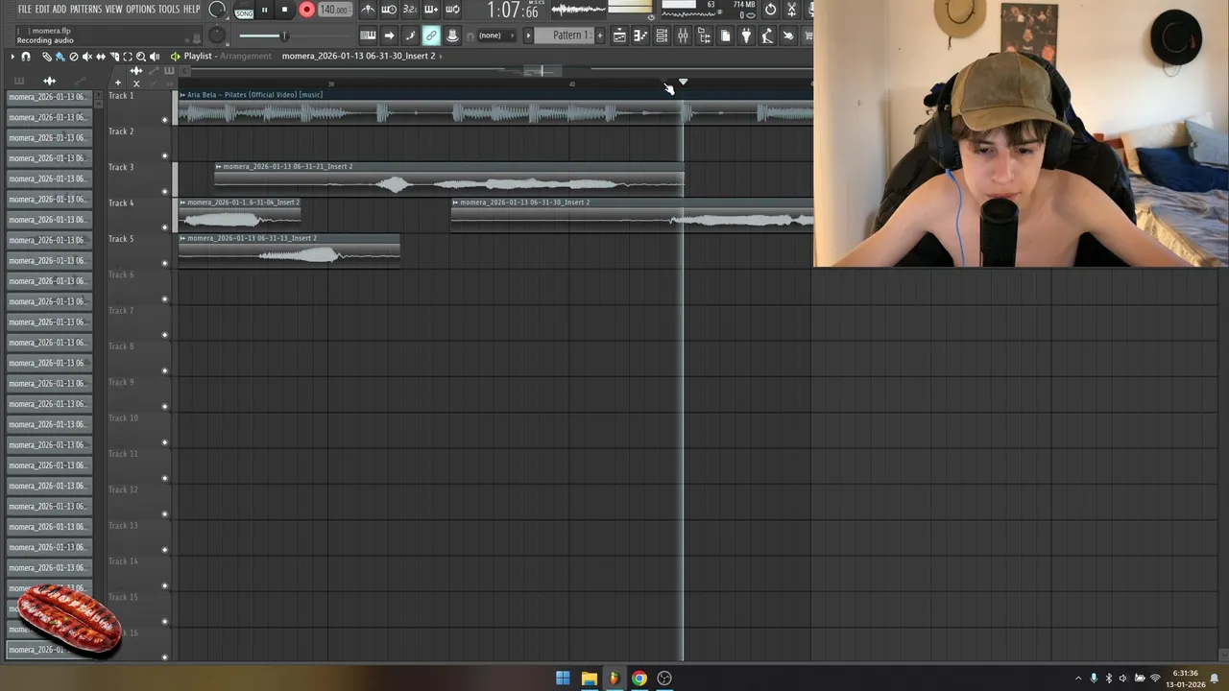Open the Mixer view button

pyautogui.click(x=683, y=36)
